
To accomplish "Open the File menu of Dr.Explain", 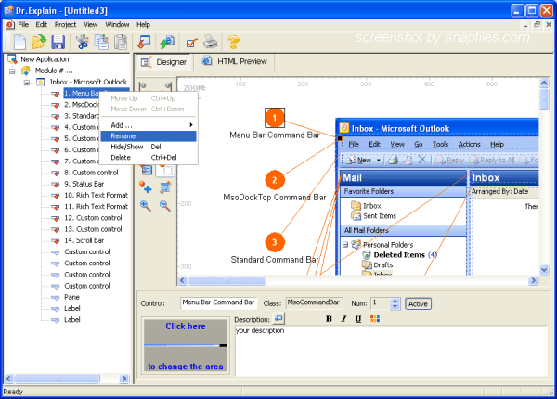I will (x=23, y=24).
